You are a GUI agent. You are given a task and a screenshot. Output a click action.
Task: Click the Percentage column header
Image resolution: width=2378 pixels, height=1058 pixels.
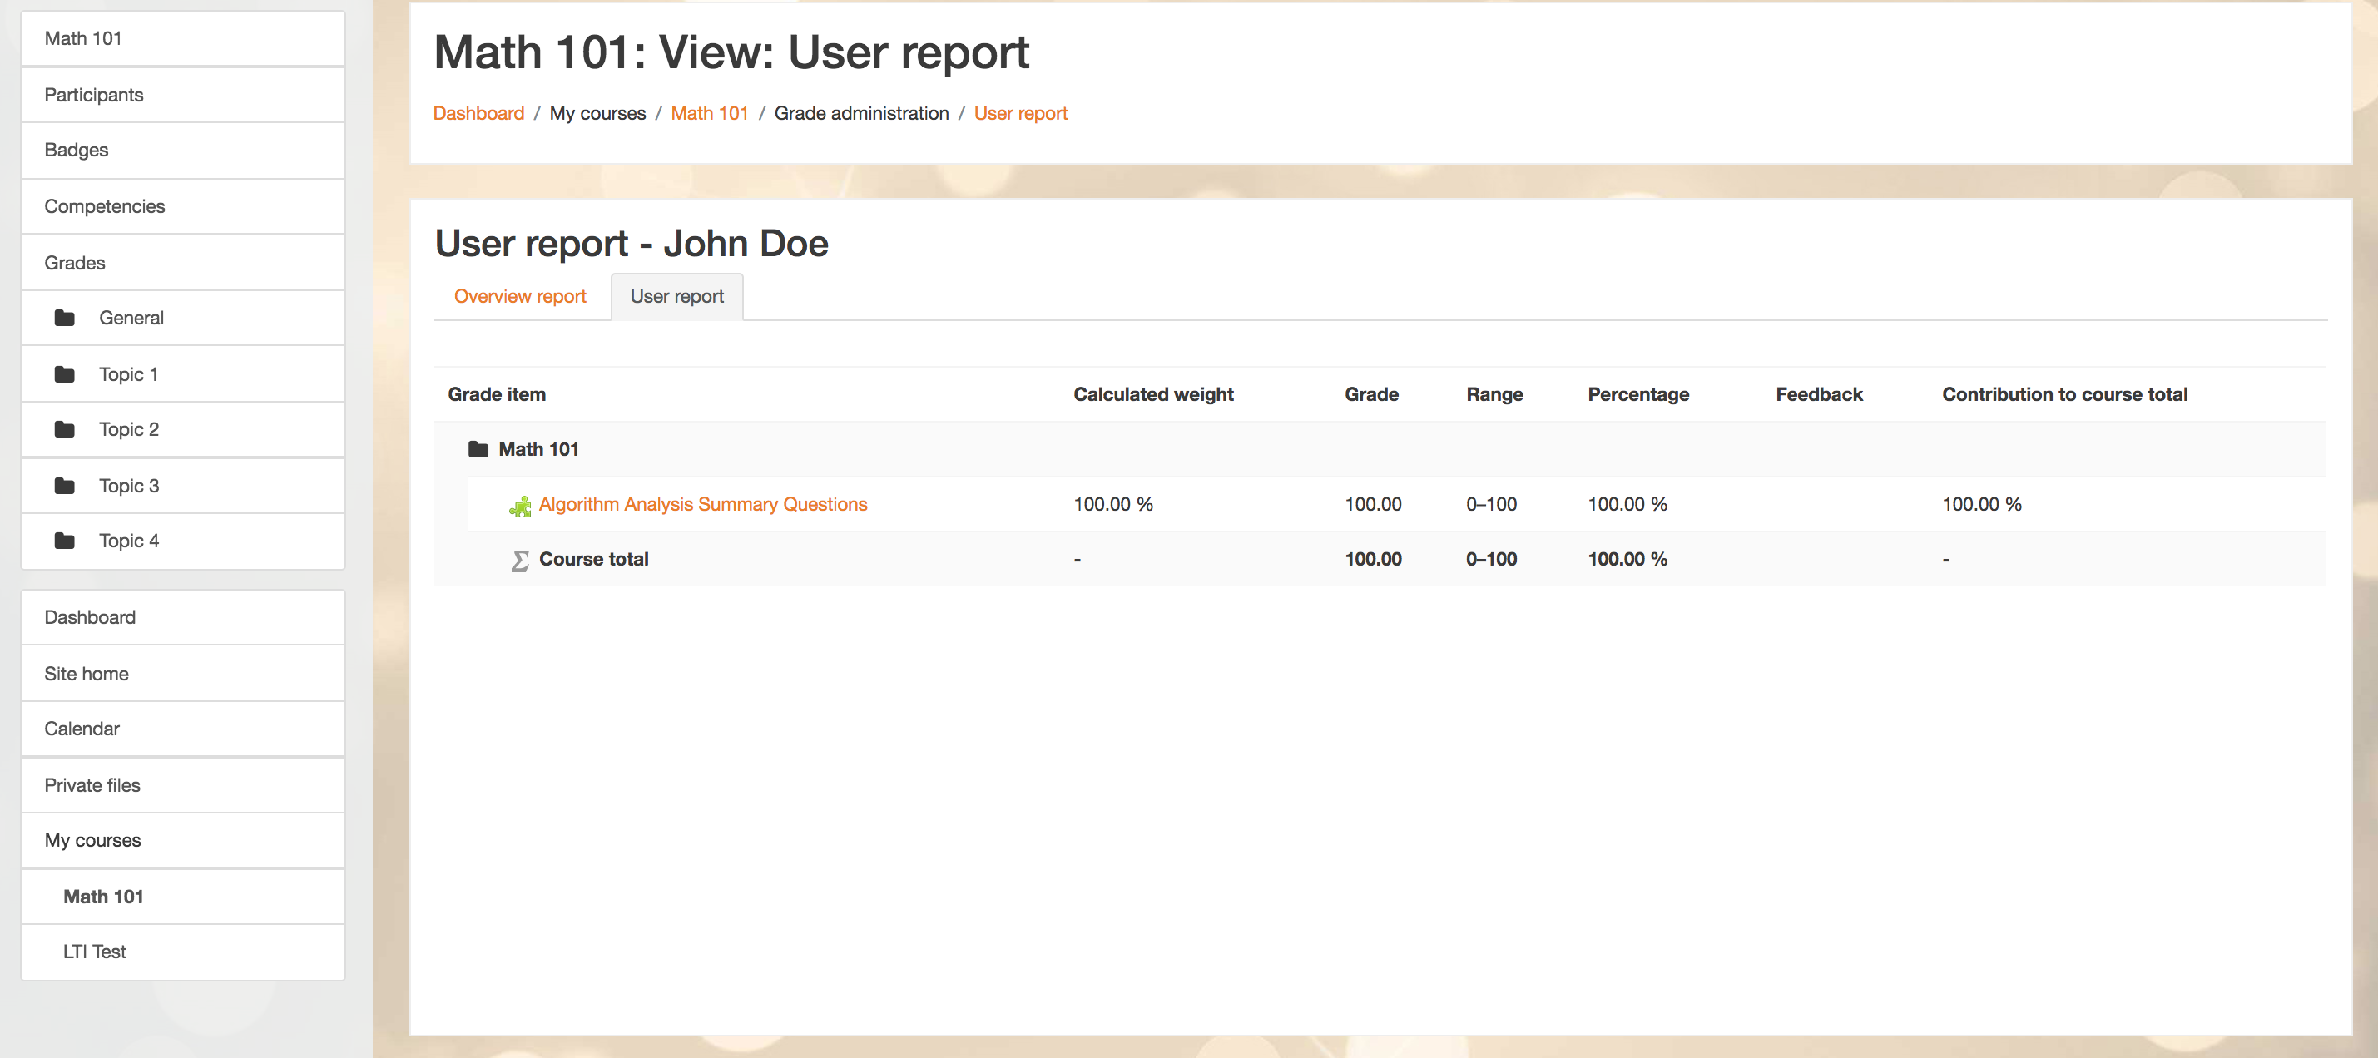point(1637,394)
